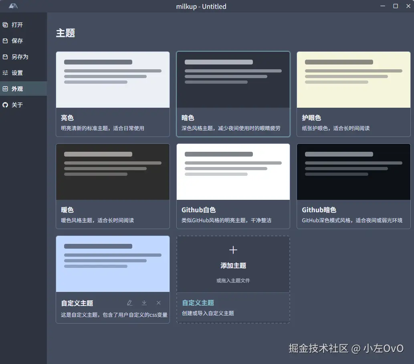Delete the custom theme with X icon
This screenshot has width=414, height=364.
pyautogui.click(x=158, y=303)
